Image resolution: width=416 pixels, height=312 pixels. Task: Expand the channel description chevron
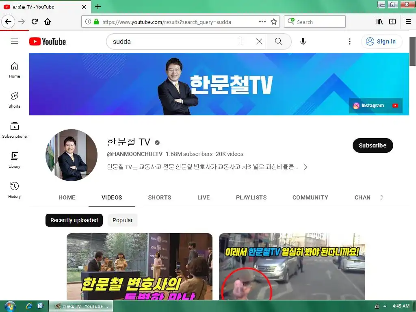point(305,167)
